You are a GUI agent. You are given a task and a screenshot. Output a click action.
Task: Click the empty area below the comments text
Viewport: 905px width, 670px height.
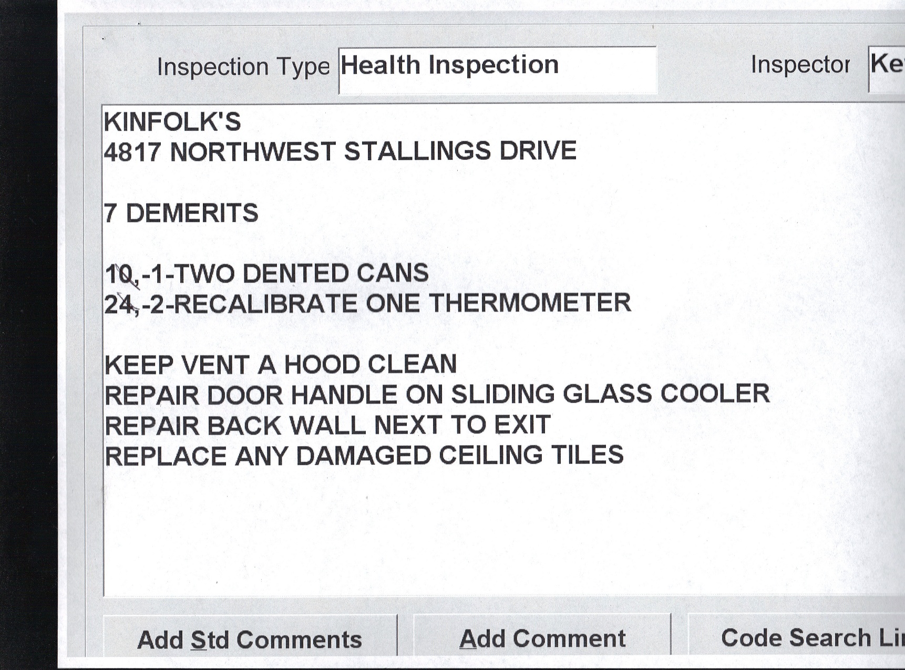473,536
